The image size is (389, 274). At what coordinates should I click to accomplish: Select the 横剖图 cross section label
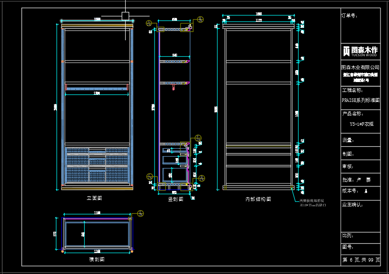96,259
